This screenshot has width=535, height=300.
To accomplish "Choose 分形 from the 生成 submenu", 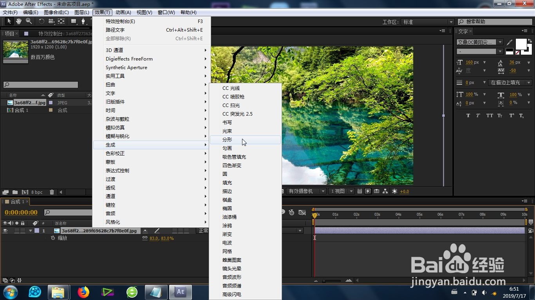I will tap(246, 139).
